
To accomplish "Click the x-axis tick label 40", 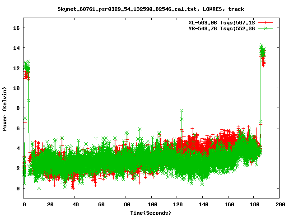I will coord(75,204).
